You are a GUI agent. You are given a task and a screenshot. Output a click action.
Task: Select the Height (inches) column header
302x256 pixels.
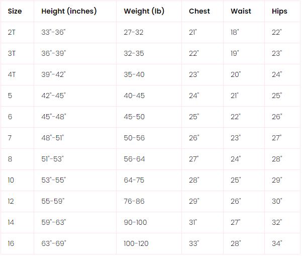click(x=69, y=11)
